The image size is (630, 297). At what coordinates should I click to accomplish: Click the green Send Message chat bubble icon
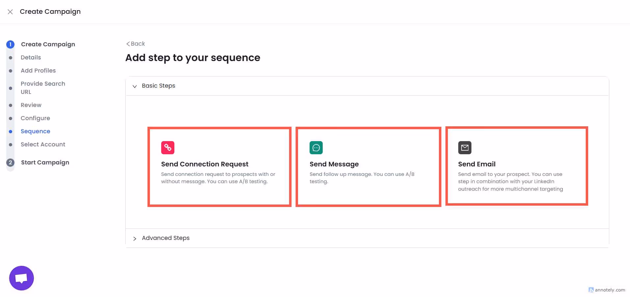316,147
